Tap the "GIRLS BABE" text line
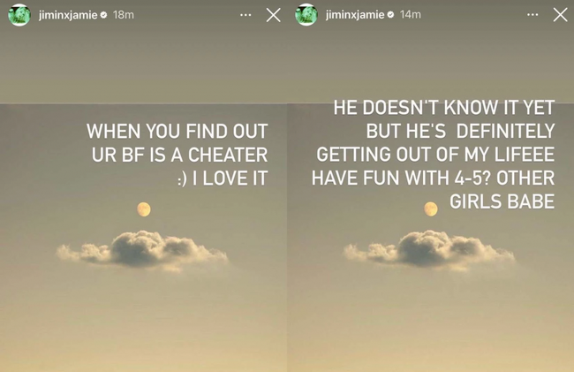This screenshot has width=574, height=372. pos(502,201)
